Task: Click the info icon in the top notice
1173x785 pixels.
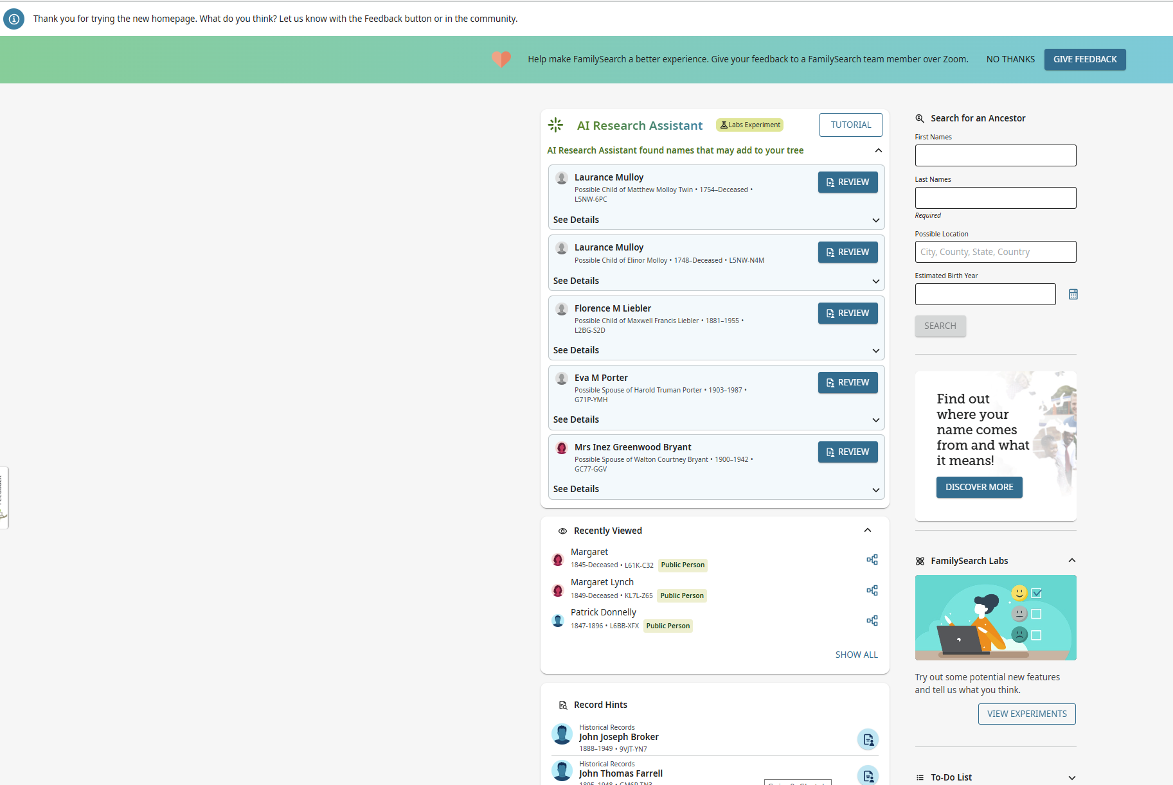Action: click(x=14, y=19)
